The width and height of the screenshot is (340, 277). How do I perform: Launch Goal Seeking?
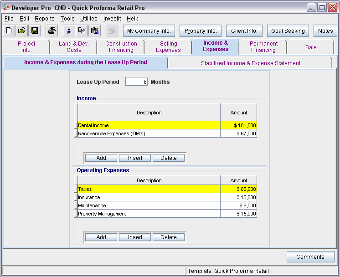(288, 31)
